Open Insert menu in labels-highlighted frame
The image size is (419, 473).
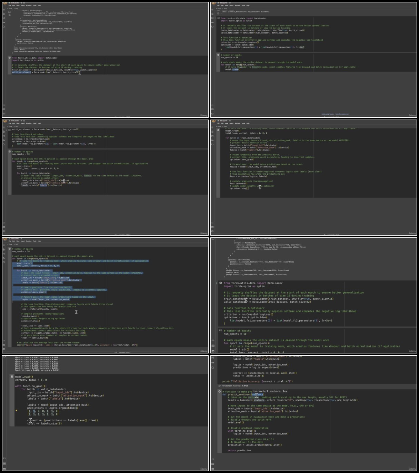(x=23, y=123)
